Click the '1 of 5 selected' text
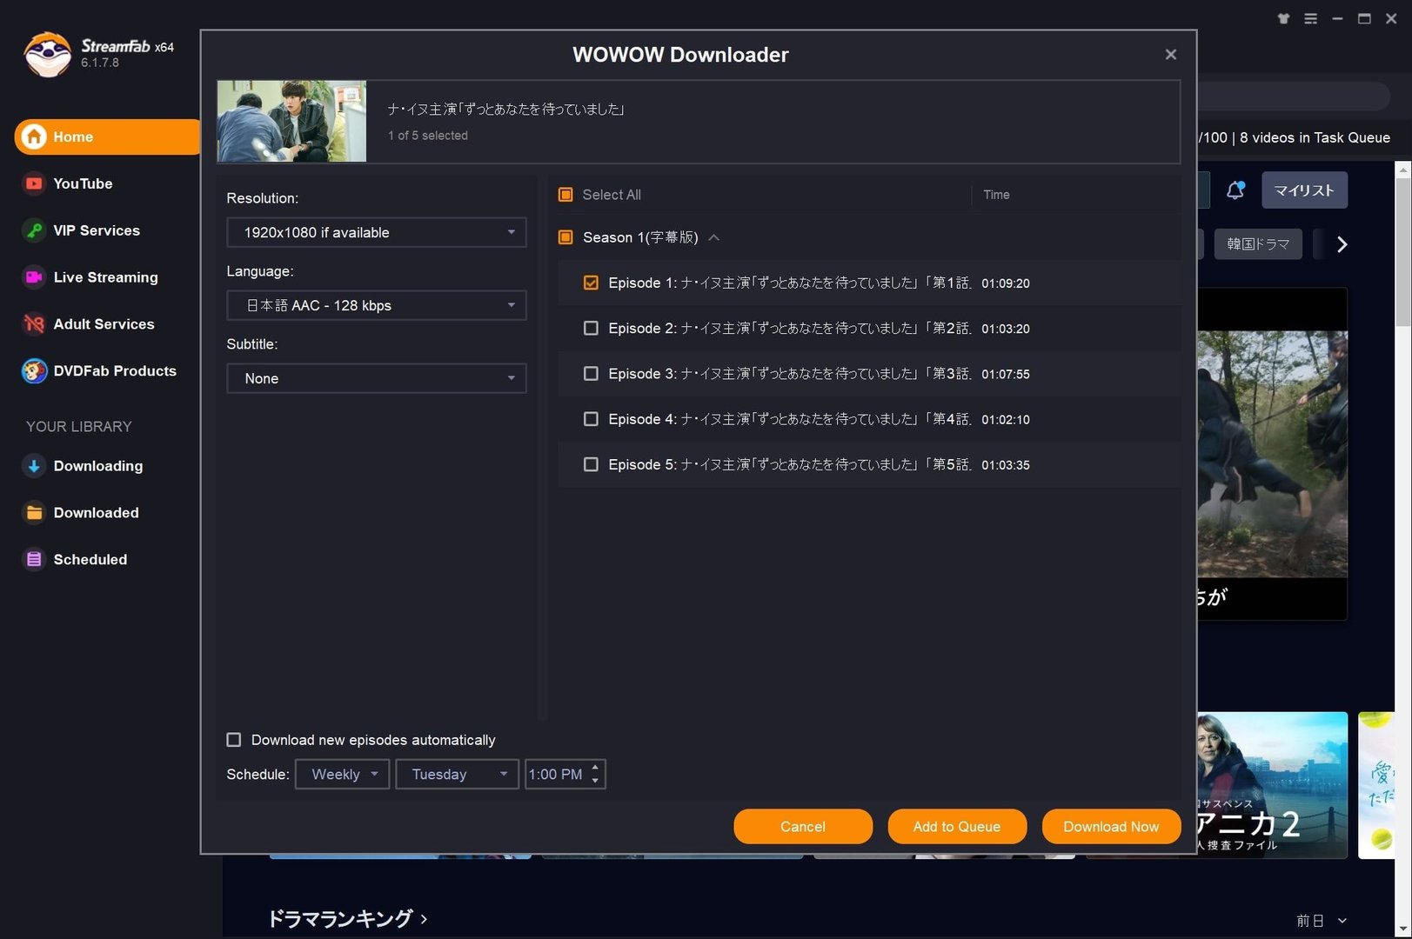The height and width of the screenshot is (939, 1412). [428, 136]
